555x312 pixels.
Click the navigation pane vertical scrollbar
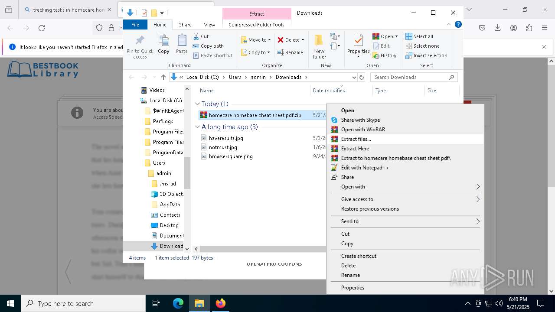click(187, 173)
